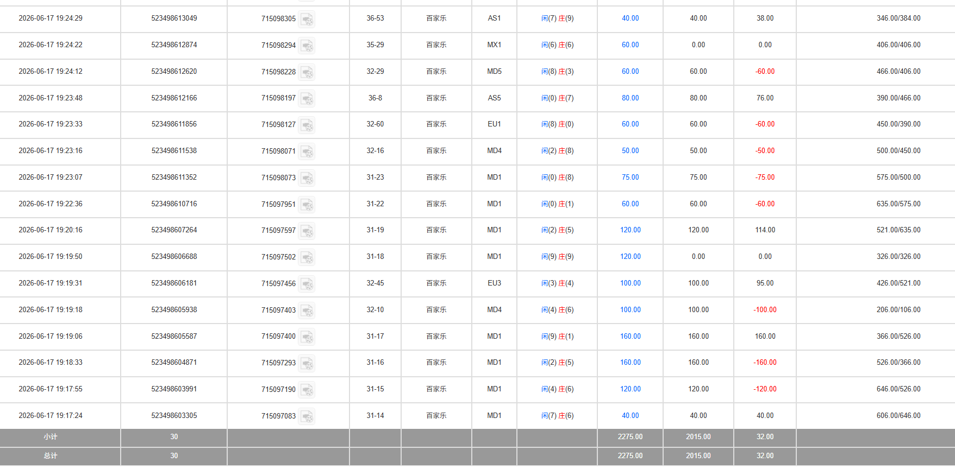This screenshot has width=955, height=475.
Task: Open replay icon beside game 715098305
Action: [307, 20]
